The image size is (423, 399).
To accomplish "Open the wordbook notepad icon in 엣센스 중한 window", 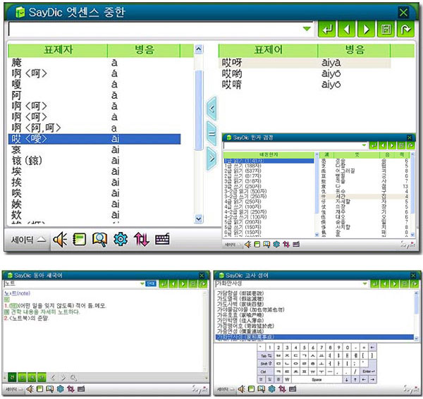I will pos(80,239).
